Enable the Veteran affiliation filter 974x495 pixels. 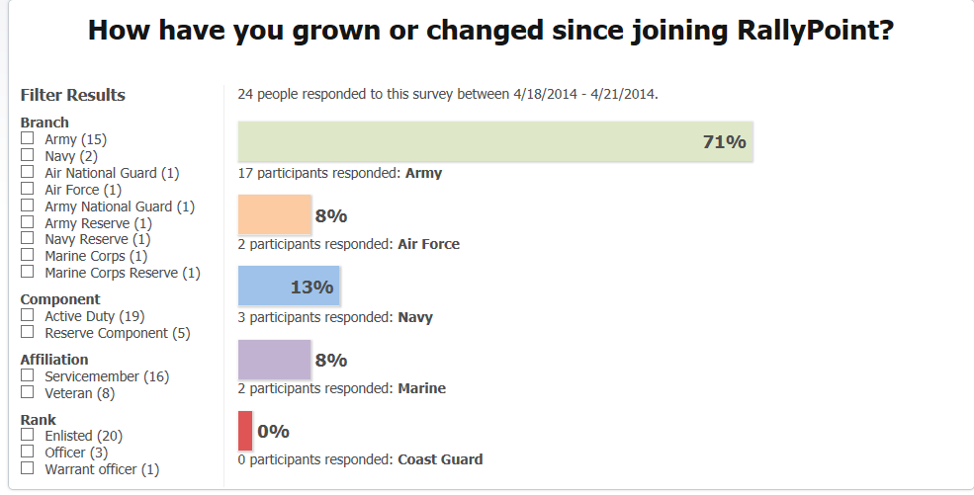point(28,392)
